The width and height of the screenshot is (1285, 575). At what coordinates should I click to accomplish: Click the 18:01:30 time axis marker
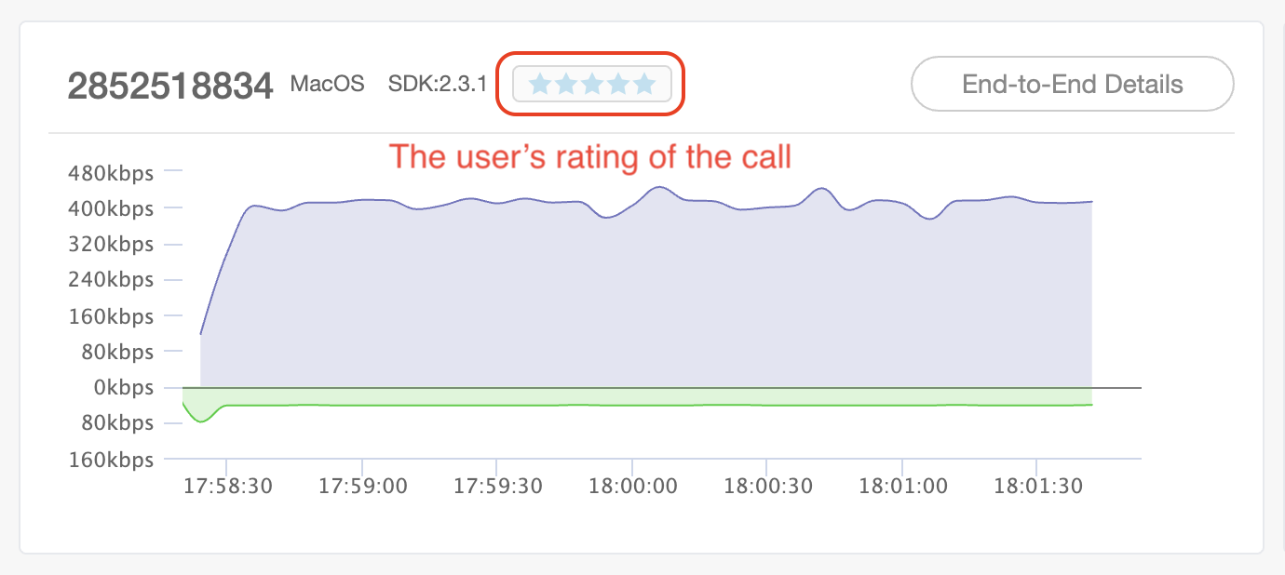[x=1036, y=485]
